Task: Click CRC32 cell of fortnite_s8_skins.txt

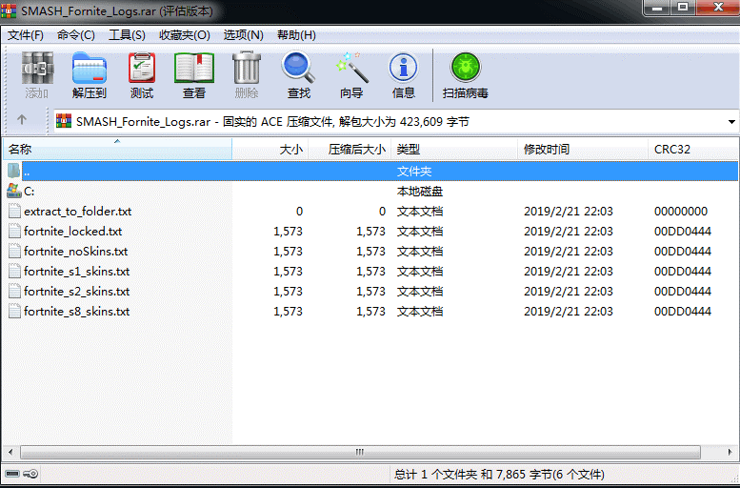Action: tap(683, 312)
